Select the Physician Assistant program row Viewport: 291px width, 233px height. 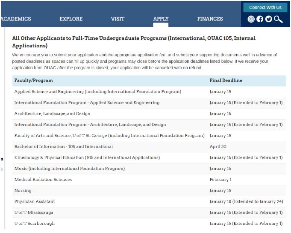coord(35,202)
